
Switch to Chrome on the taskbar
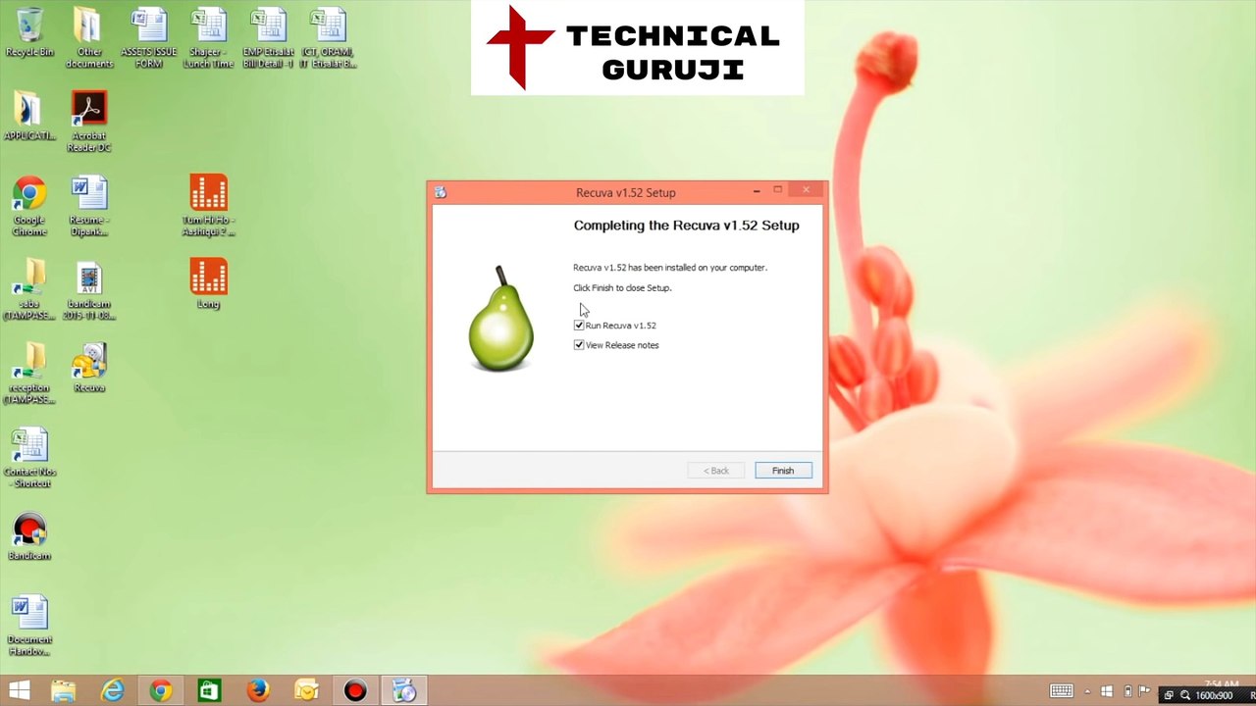(161, 691)
